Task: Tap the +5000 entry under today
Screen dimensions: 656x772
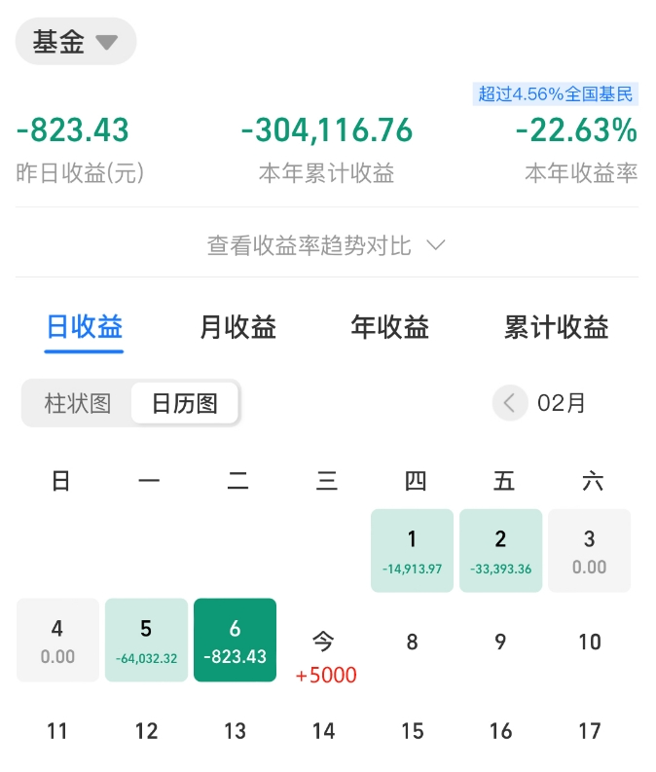Action: pos(326,675)
